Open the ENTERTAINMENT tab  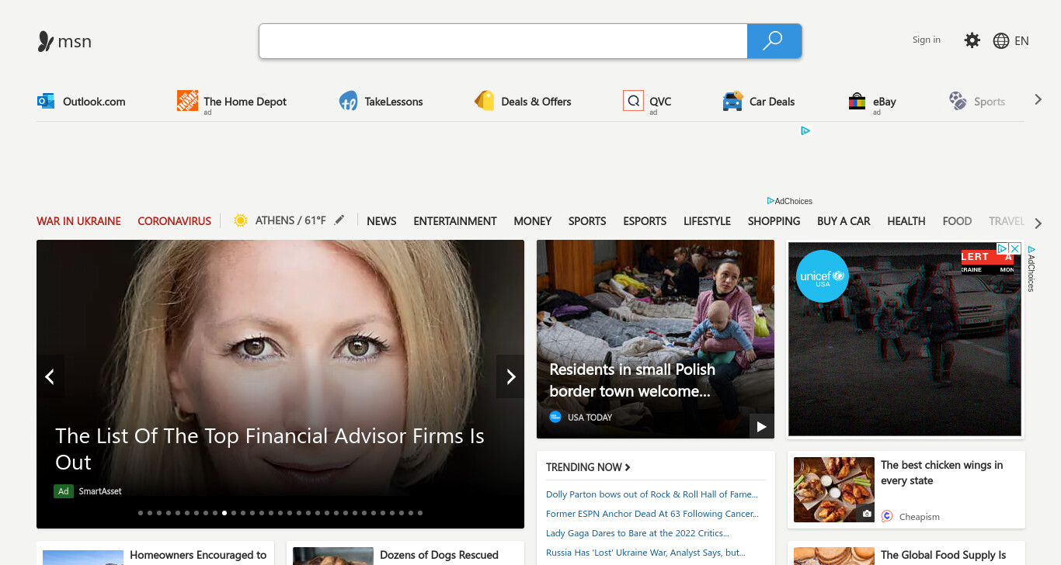[x=455, y=221]
